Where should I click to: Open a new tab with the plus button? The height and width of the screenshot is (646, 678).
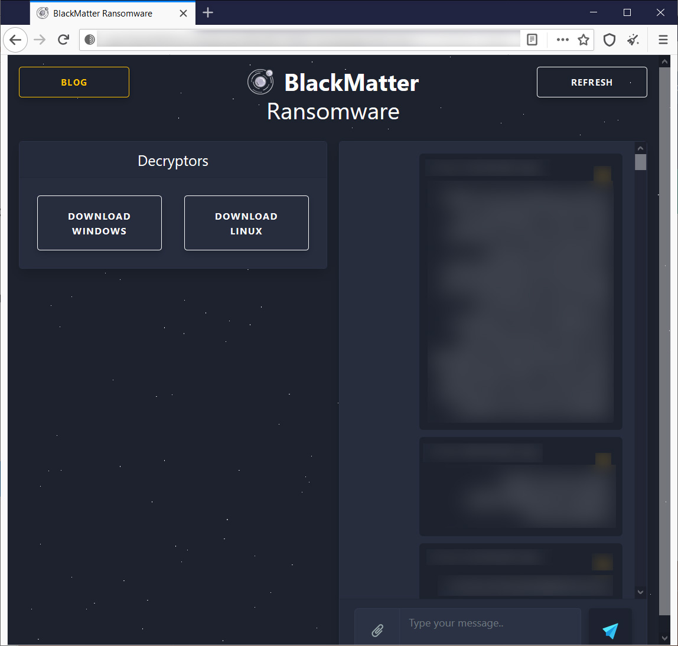click(208, 12)
